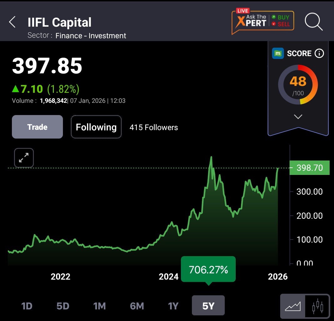Expand the chart to fullscreen
The width and height of the screenshot is (334, 321).
(24, 158)
